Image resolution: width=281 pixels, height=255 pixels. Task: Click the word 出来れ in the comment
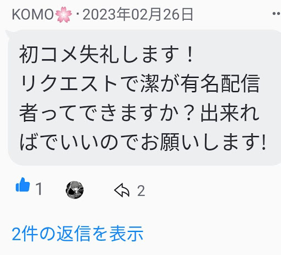click(x=230, y=113)
